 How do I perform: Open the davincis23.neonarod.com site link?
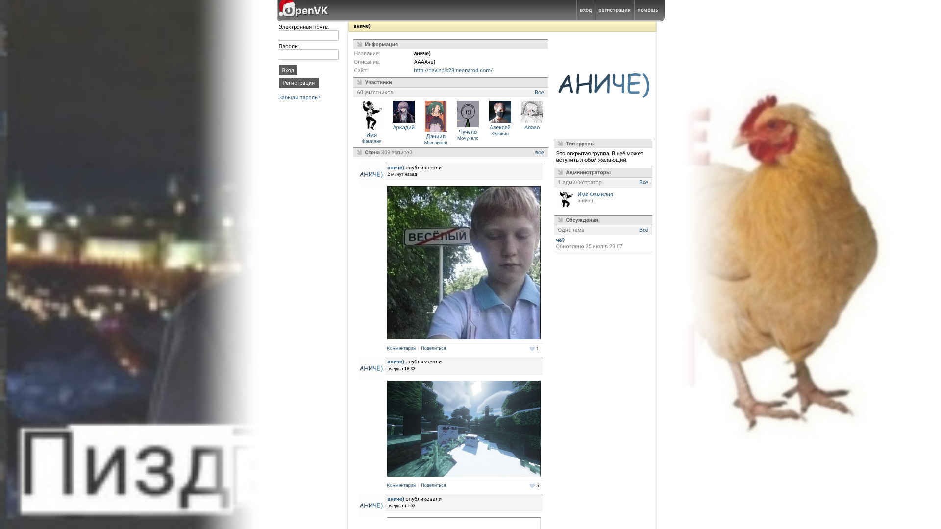point(453,70)
